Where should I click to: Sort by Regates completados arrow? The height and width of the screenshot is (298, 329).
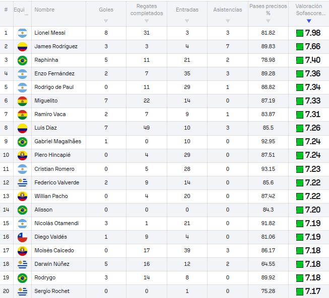(x=147, y=21)
